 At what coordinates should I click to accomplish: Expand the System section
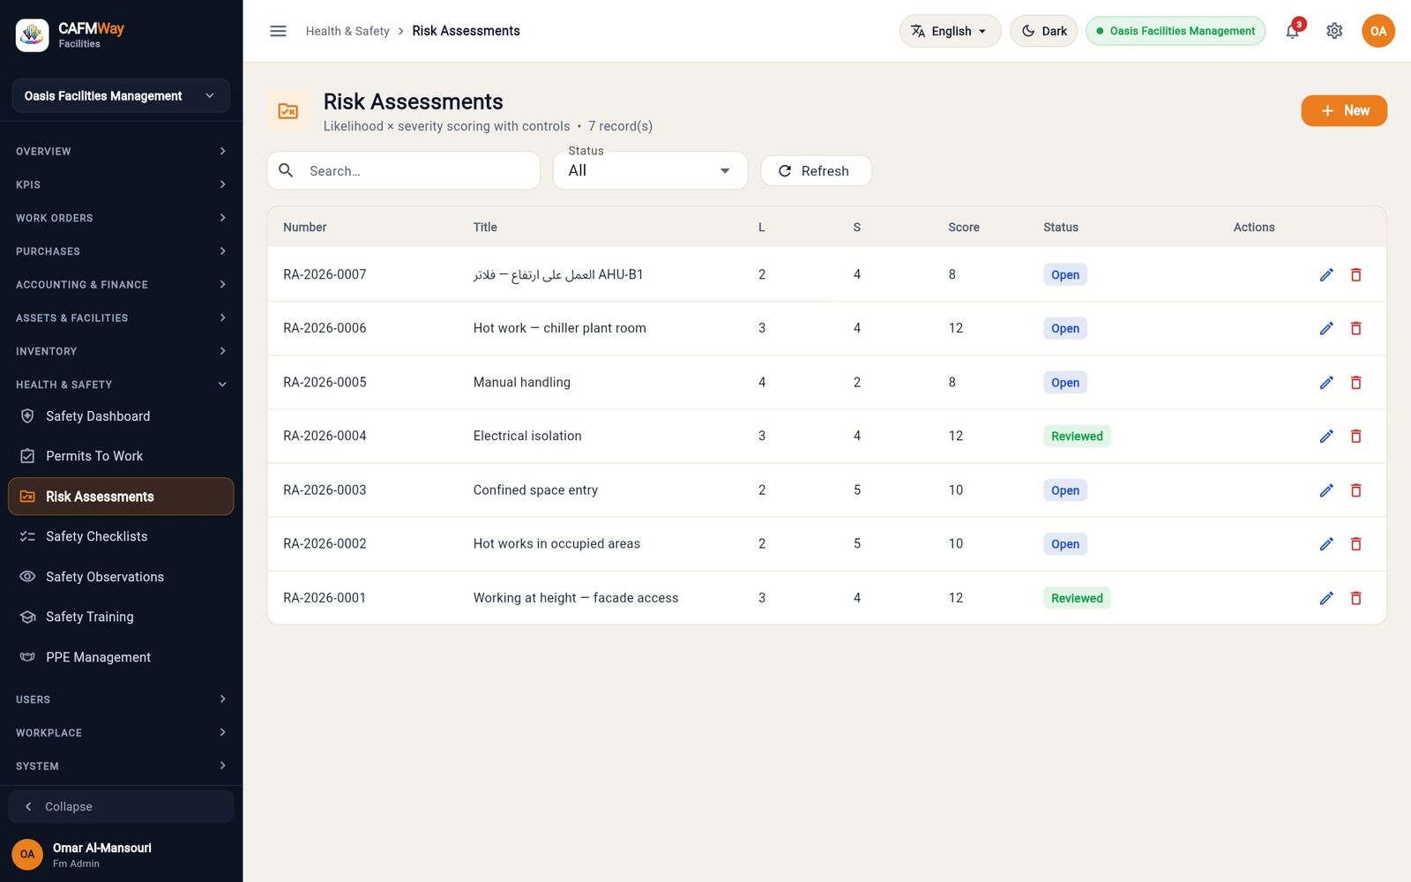(121, 766)
